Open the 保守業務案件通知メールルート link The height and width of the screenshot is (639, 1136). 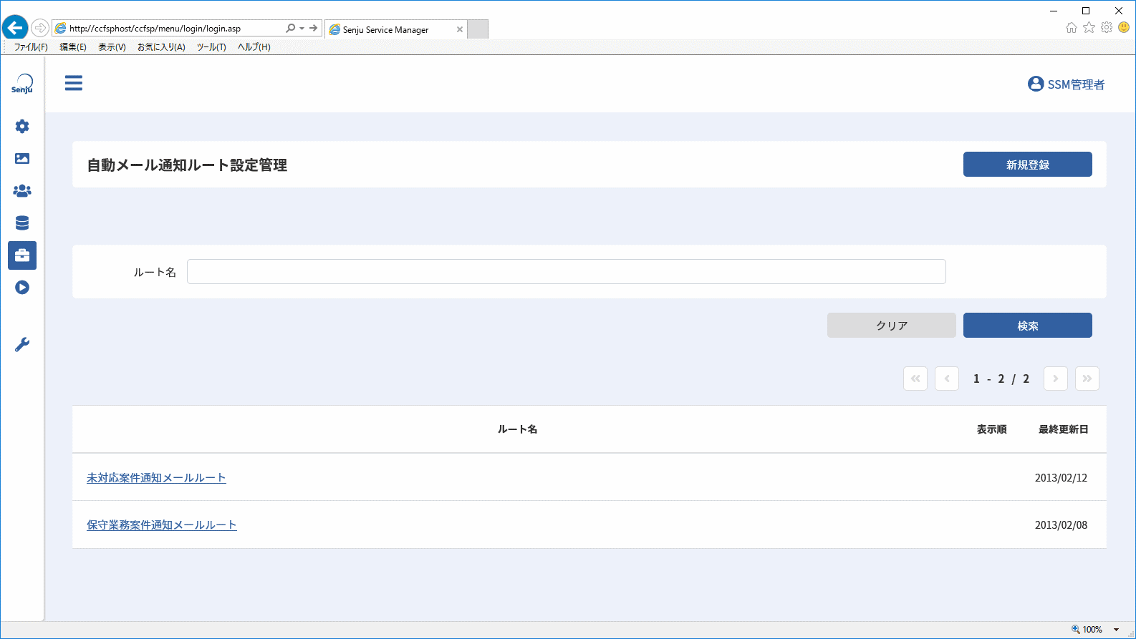(x=162, y=525)
